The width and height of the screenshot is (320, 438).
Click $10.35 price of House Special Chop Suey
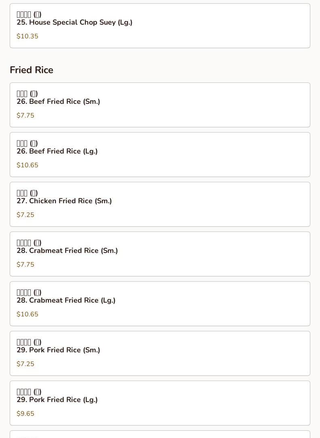tap(27, 36)
